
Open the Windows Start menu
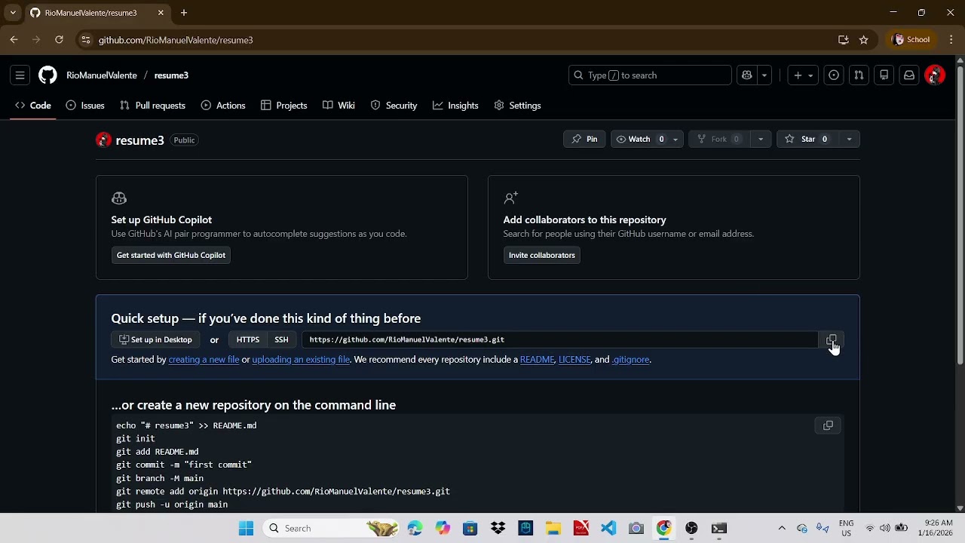[246, 529]
